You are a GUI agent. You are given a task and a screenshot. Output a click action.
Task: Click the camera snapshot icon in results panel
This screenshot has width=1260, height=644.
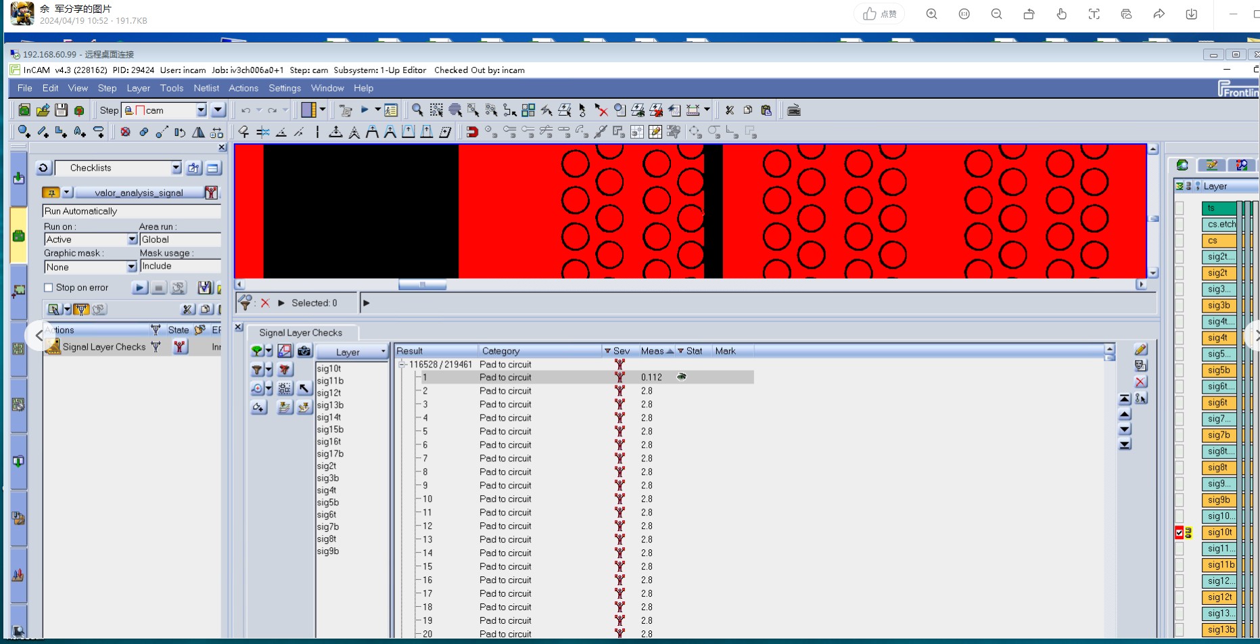click(x=304, y=351)
